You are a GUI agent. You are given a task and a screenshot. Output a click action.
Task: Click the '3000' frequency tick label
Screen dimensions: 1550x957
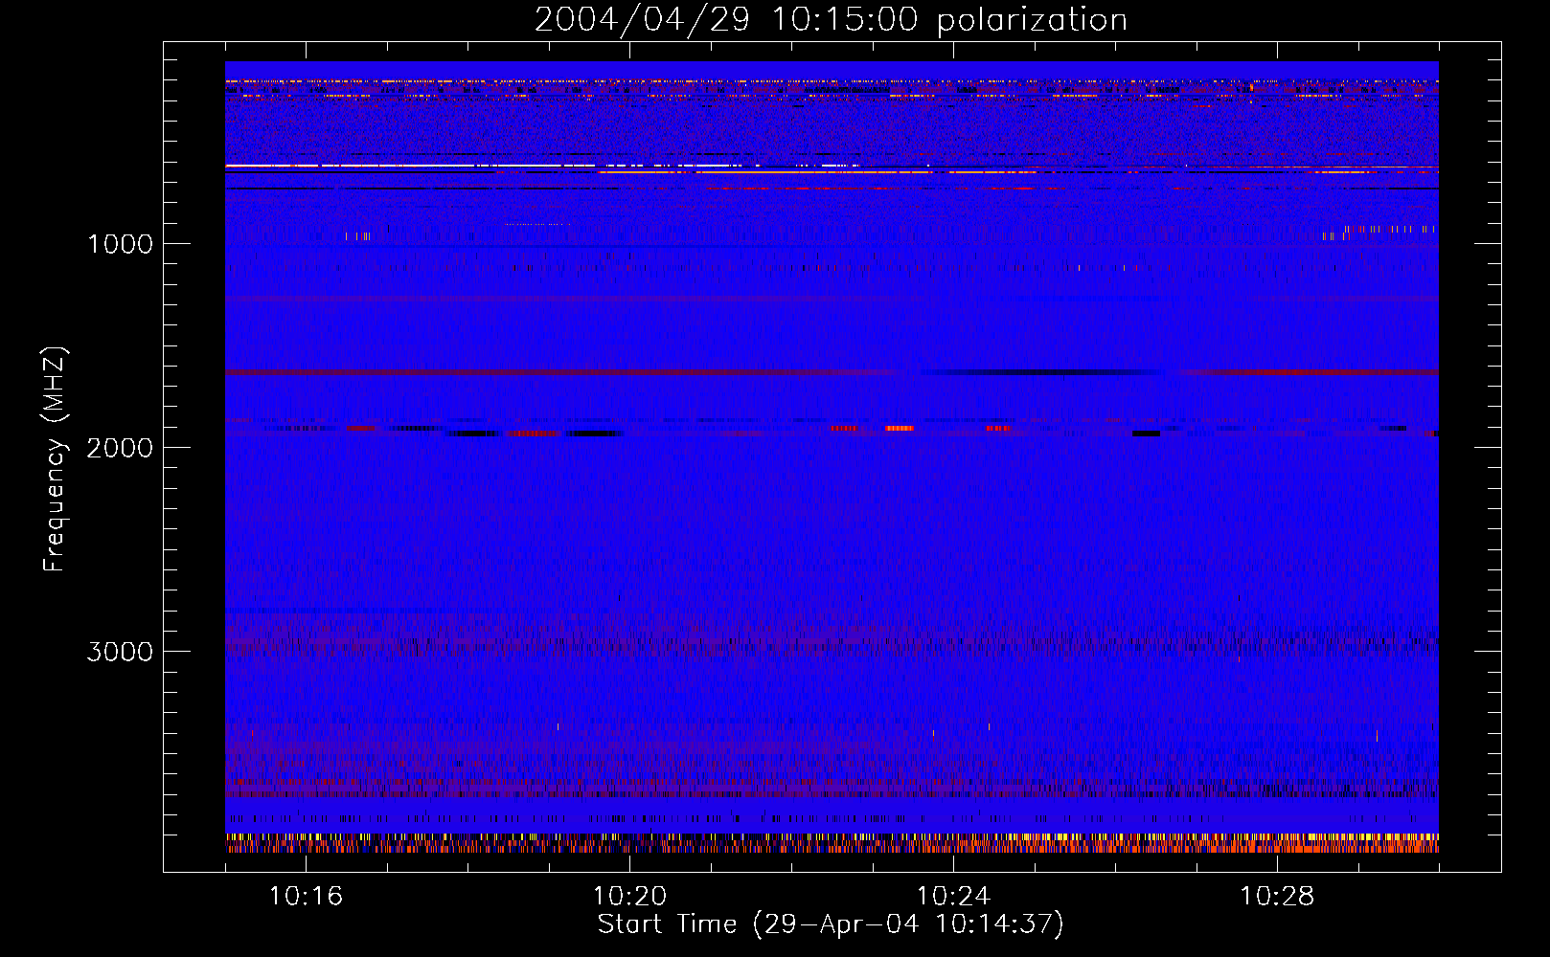pos(120,652)
